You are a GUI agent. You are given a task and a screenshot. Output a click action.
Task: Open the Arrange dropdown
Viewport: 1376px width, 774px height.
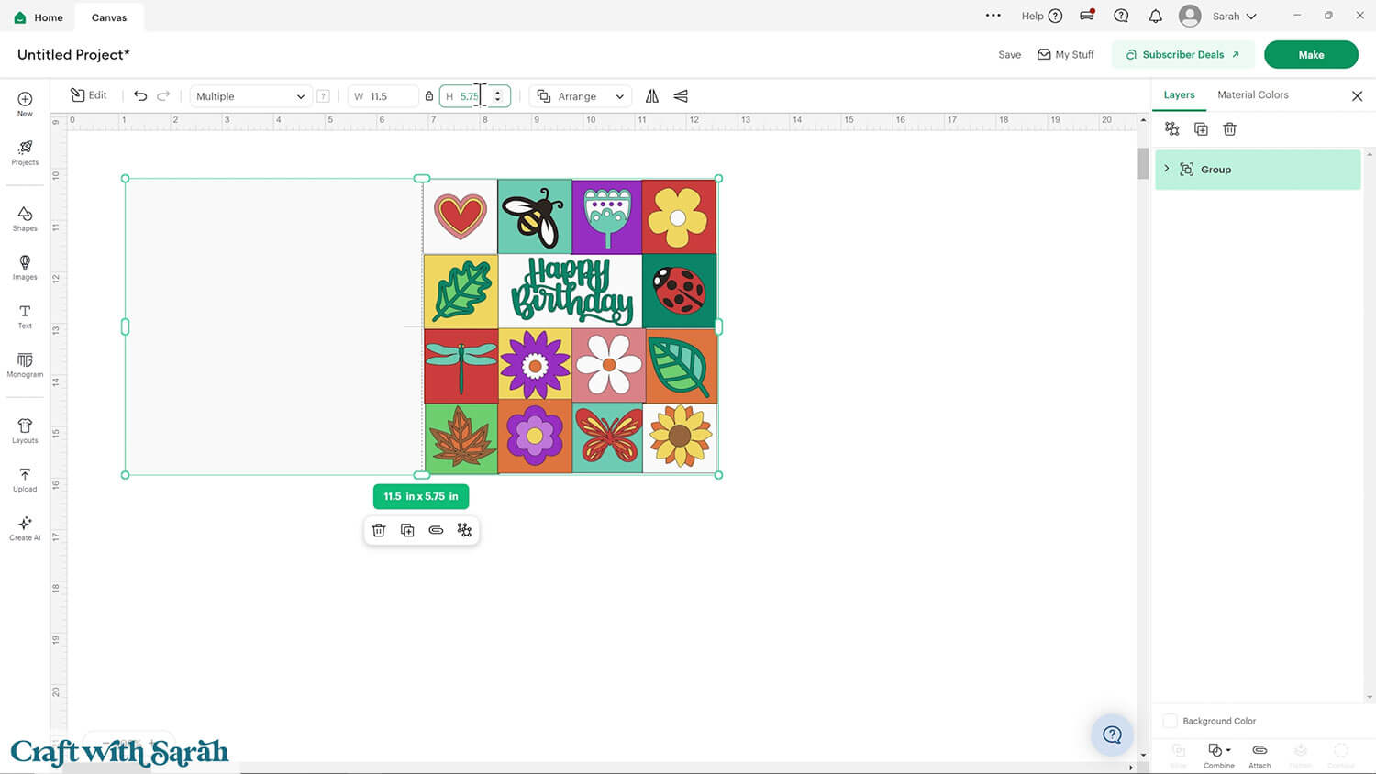581,96
